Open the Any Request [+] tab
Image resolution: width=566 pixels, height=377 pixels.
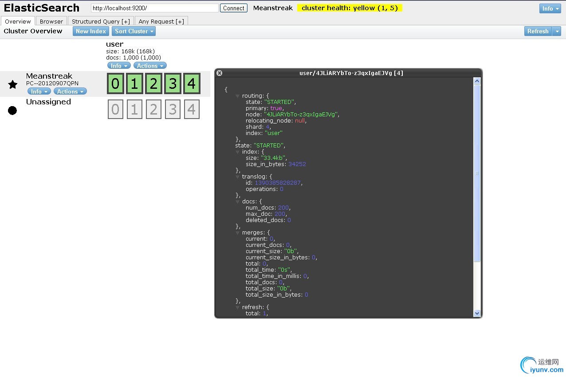pyautogui.click(x=161, y=21)
